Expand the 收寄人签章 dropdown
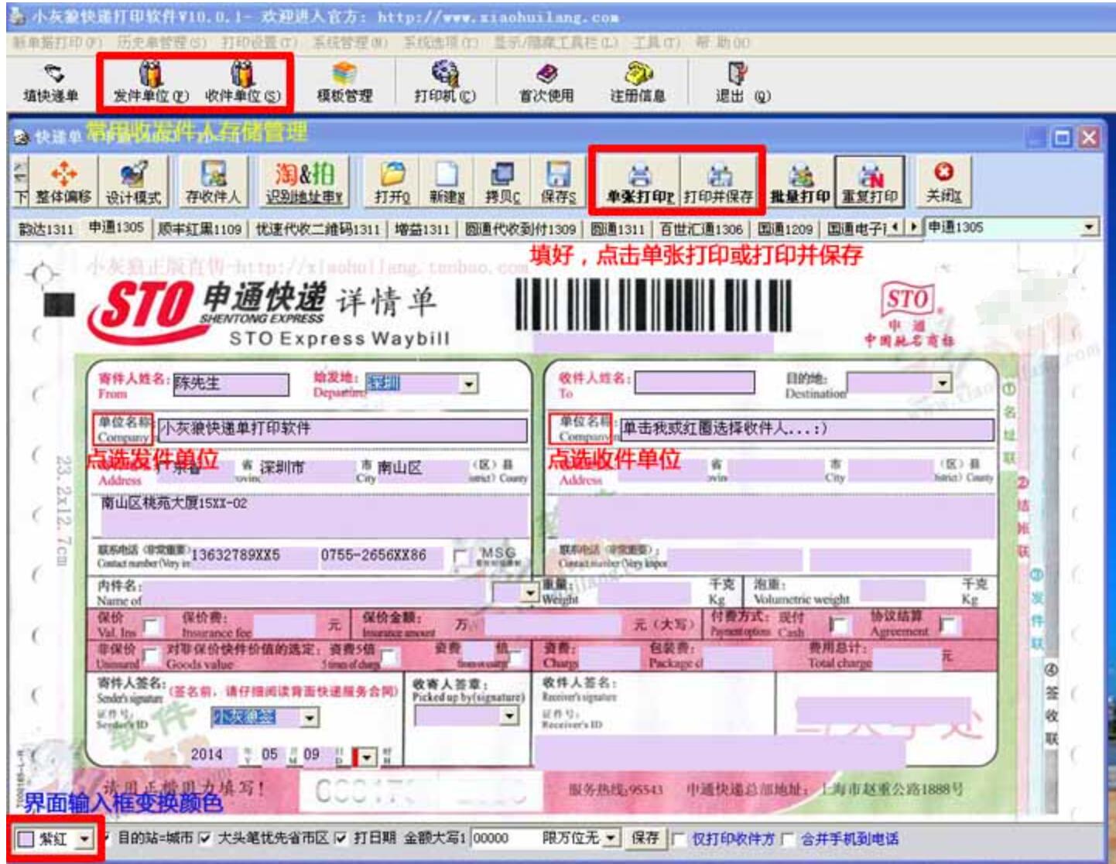This screenshot has height=864, width=1116. pos(508,715)
